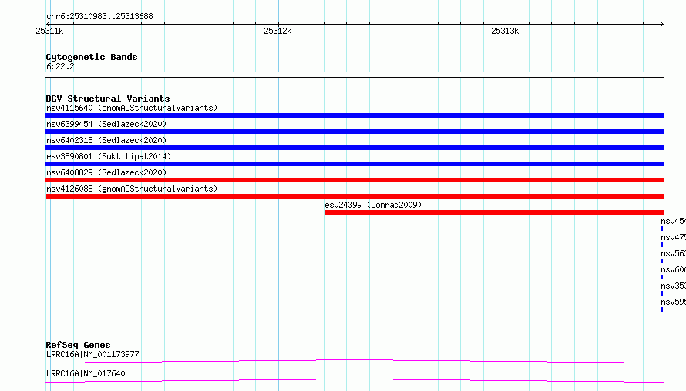Click the blue bar for nsv6402318
This screenshot has height=391, width=686.
tap(355, 148)
